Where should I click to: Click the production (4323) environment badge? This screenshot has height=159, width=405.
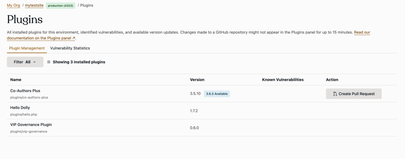pyautogui.click(x=61, y=6)
